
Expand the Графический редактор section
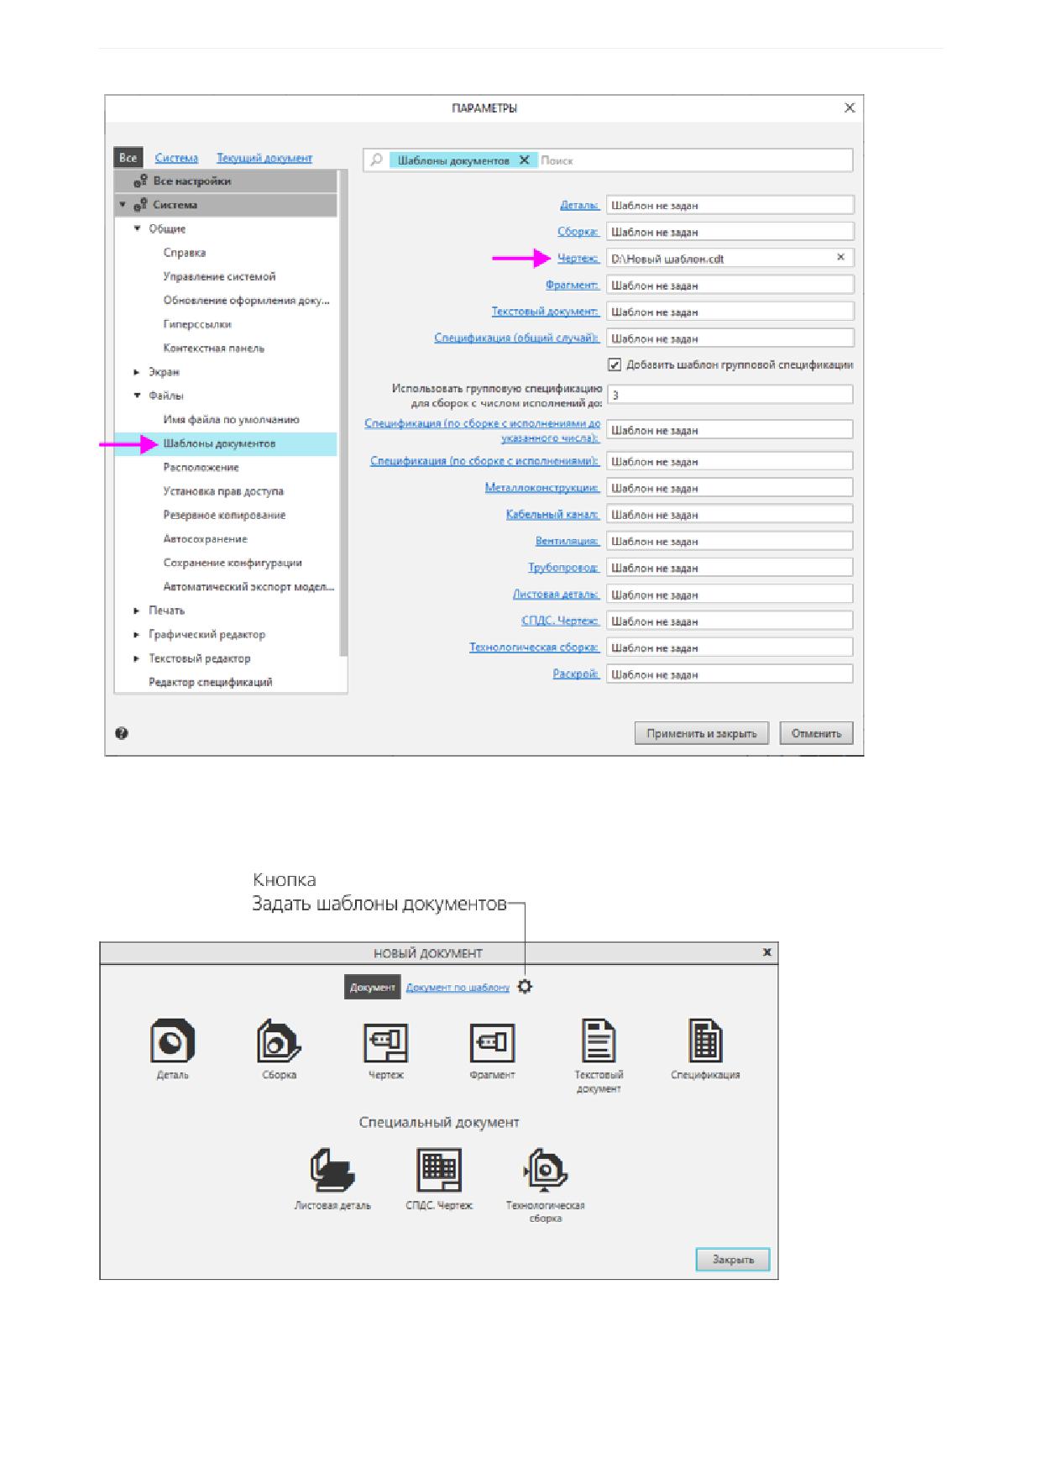pyautogui.click(x=138, y=634)
